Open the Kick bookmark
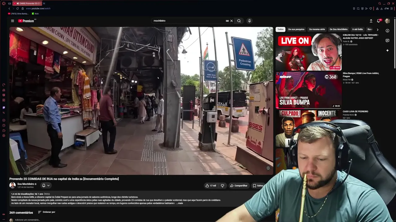Screen dimensions: 396x222 click(x=35, y=14)
